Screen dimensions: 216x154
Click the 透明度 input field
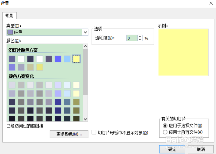[132, 38]
